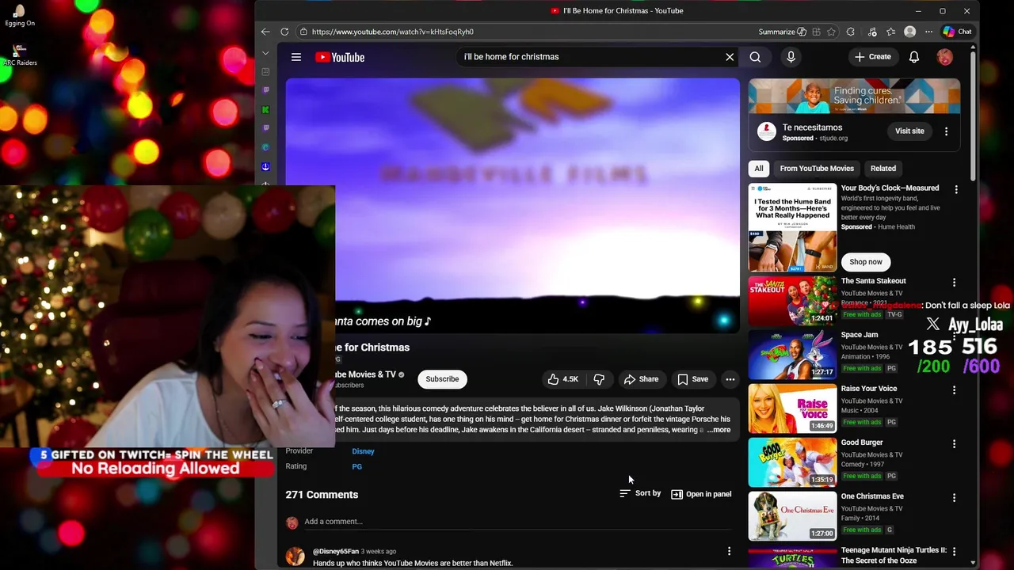
Task: Open the YouTube account avatar menu
Action: (944, 57)
